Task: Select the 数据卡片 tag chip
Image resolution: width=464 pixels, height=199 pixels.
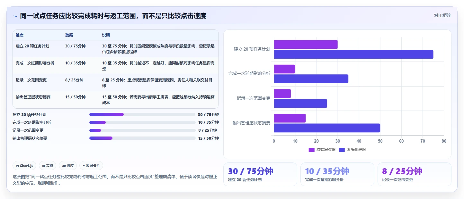Action: (x=91, y=166)
